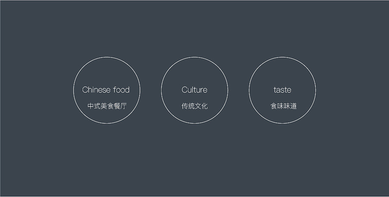Click the word "Chinese" in first circle
The height and width of the screenshot is (197, 389).
click(96, 90)
